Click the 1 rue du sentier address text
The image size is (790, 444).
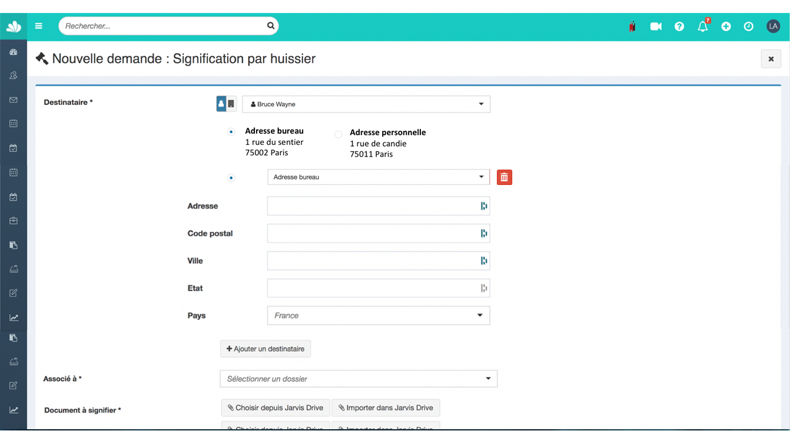coord(274,142)
